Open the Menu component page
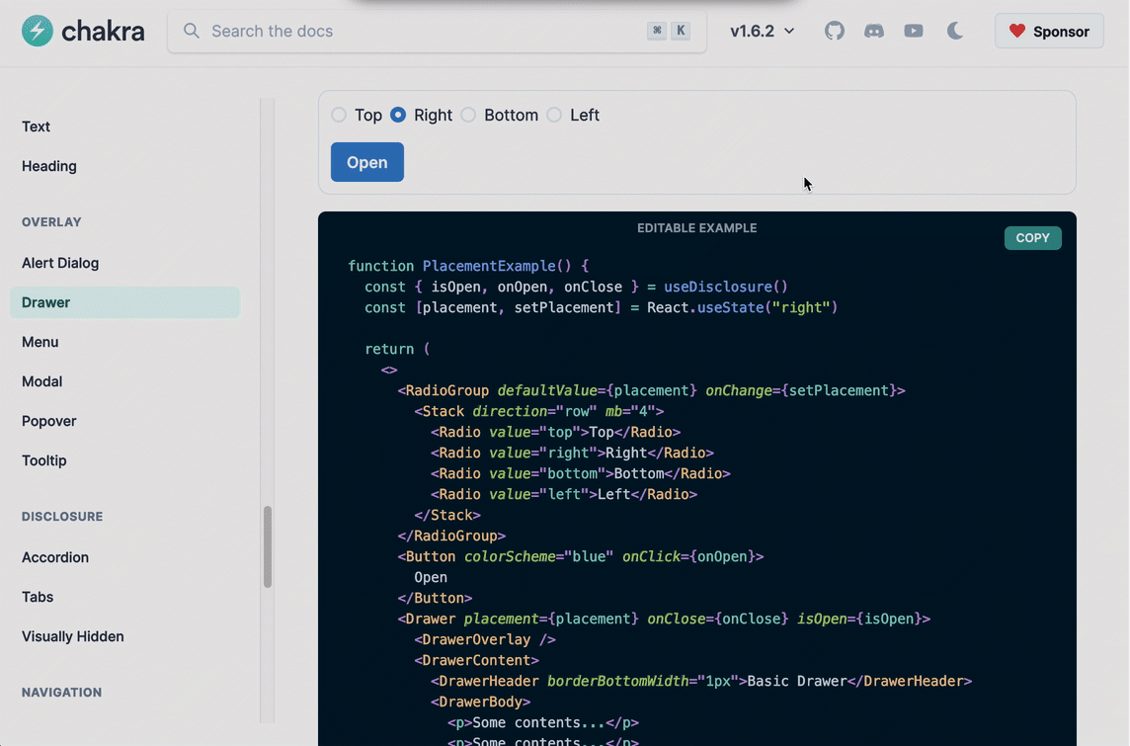Viewport: 1130px width, 746px height. (40, 342)
